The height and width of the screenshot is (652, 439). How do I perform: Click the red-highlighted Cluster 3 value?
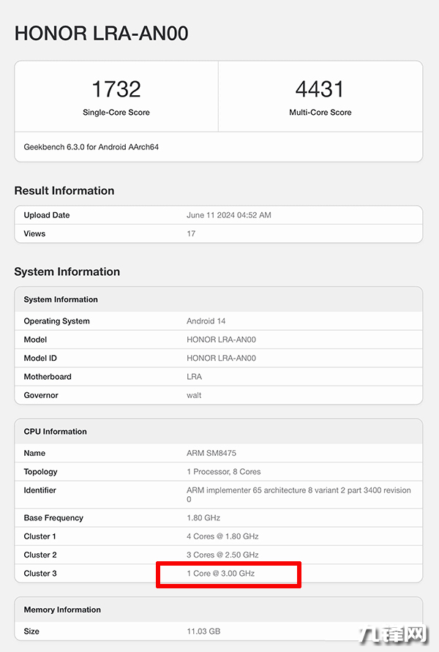[x=221, y=574]
